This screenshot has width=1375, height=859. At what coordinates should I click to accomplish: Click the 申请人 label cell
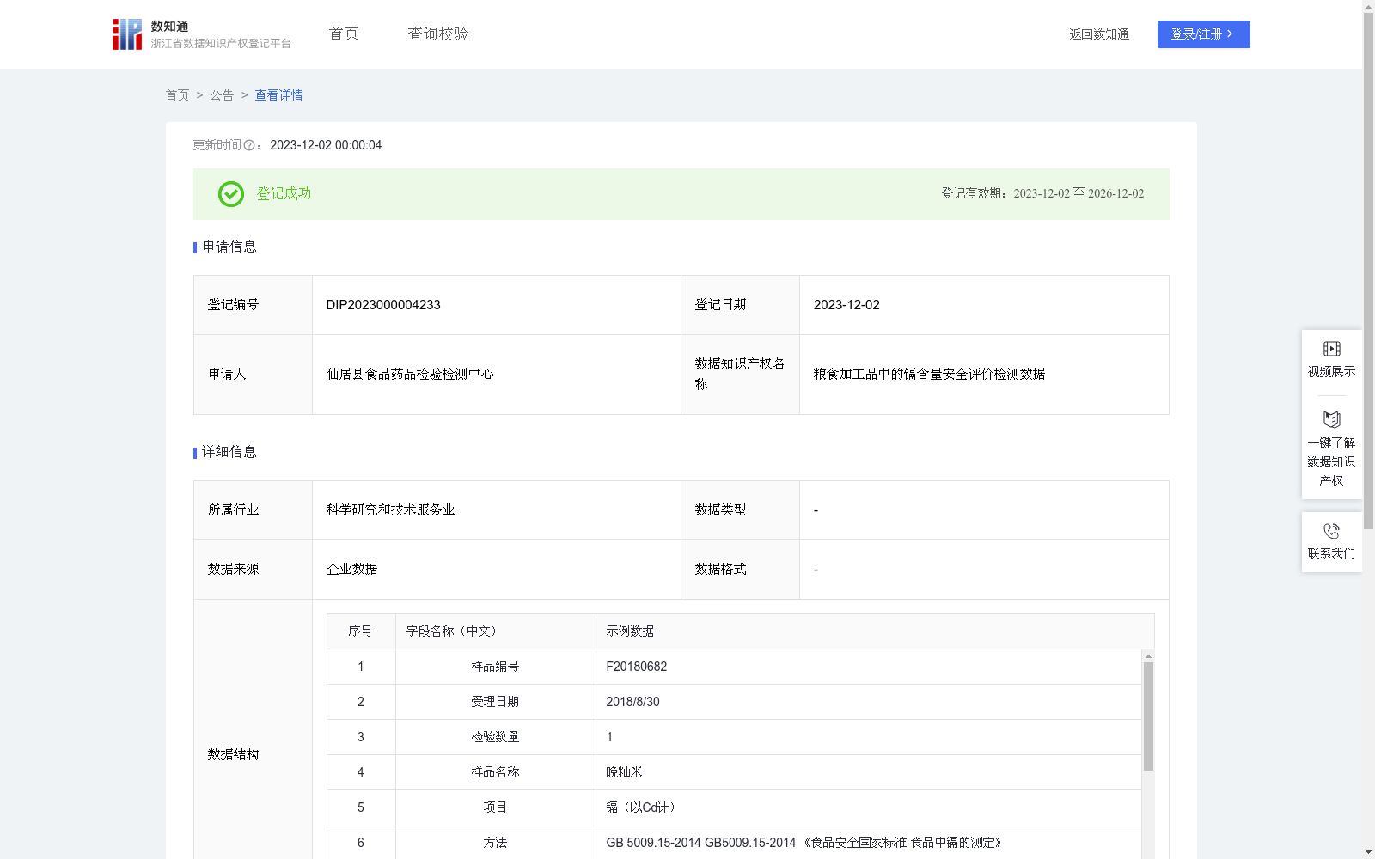253,375
